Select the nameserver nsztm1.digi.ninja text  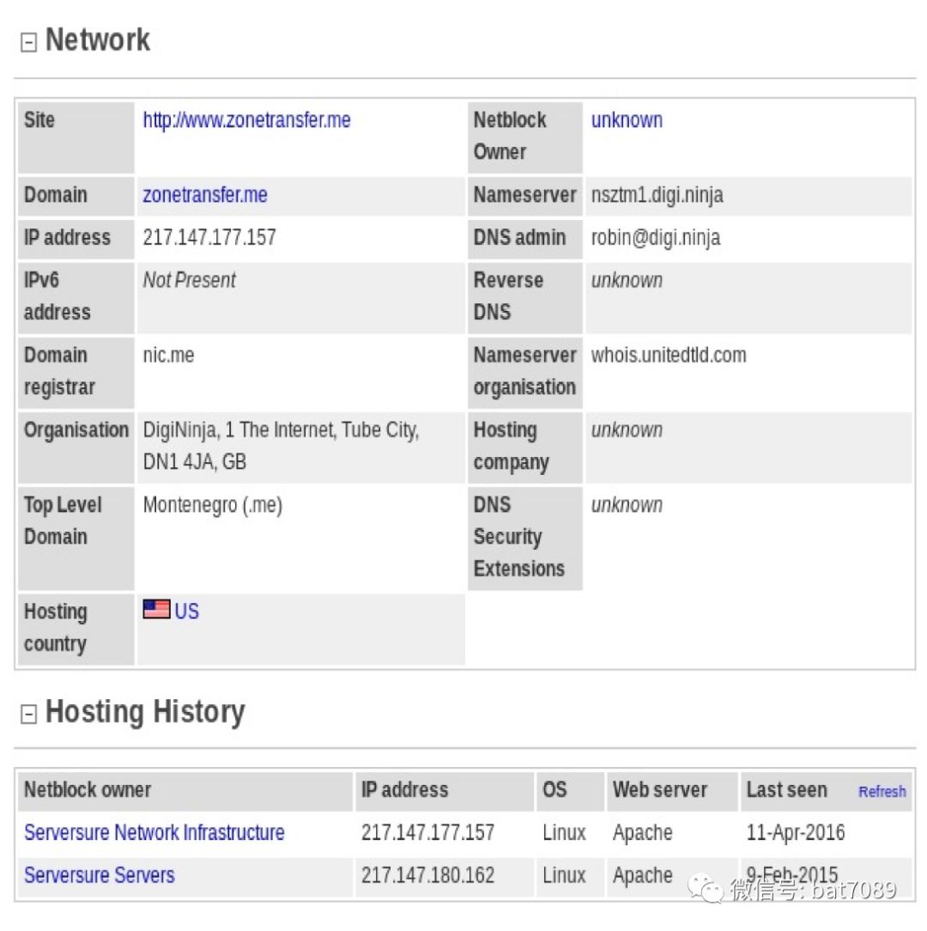[657, 195]
